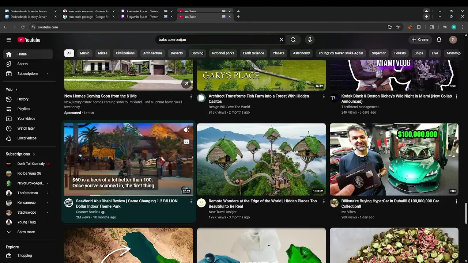The image size is (468, 263).
Task: Open more options for Billionaire HyperCar video
Action: point(456,201)
